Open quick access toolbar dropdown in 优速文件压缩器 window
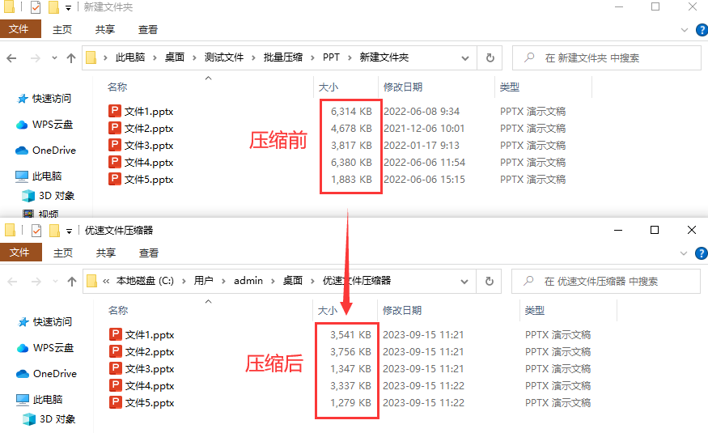Screen dimensions: 708x433 tap(69, 231)
